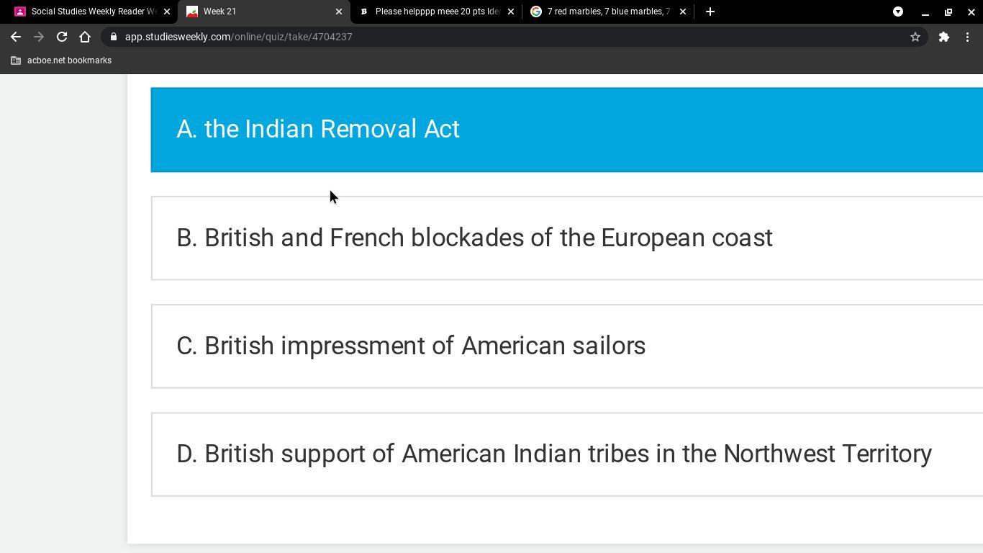Open a new browser tab
This screenshot has width=983, height=553.
point(710,12)
